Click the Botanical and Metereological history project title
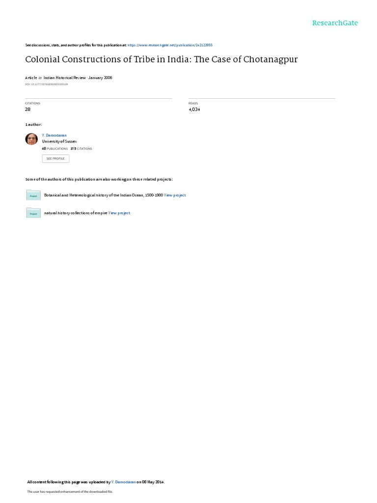The width and height of the screenshot is (377, 503). [104, 196]
